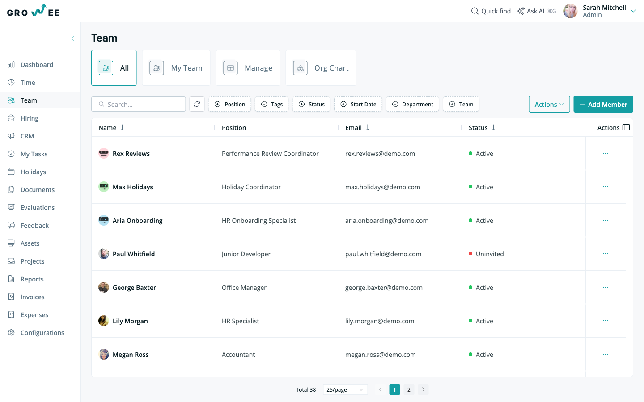Open the 25/page size dropdown
644x402 pixels.
pyautogui.click(x=345, y=389)
